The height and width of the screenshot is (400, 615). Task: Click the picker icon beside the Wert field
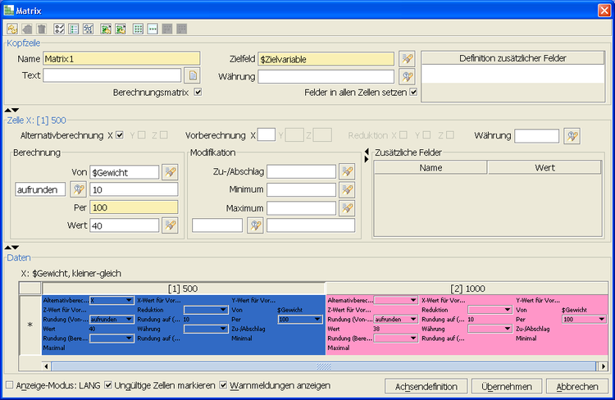tap(170, 225)
